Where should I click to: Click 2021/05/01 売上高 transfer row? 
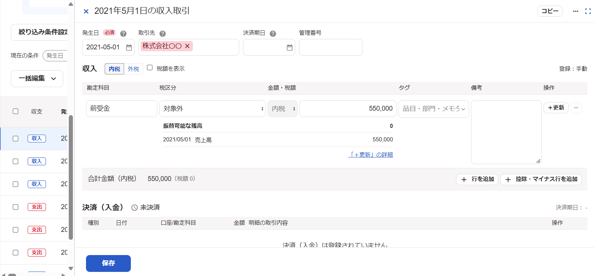point(278,139)
